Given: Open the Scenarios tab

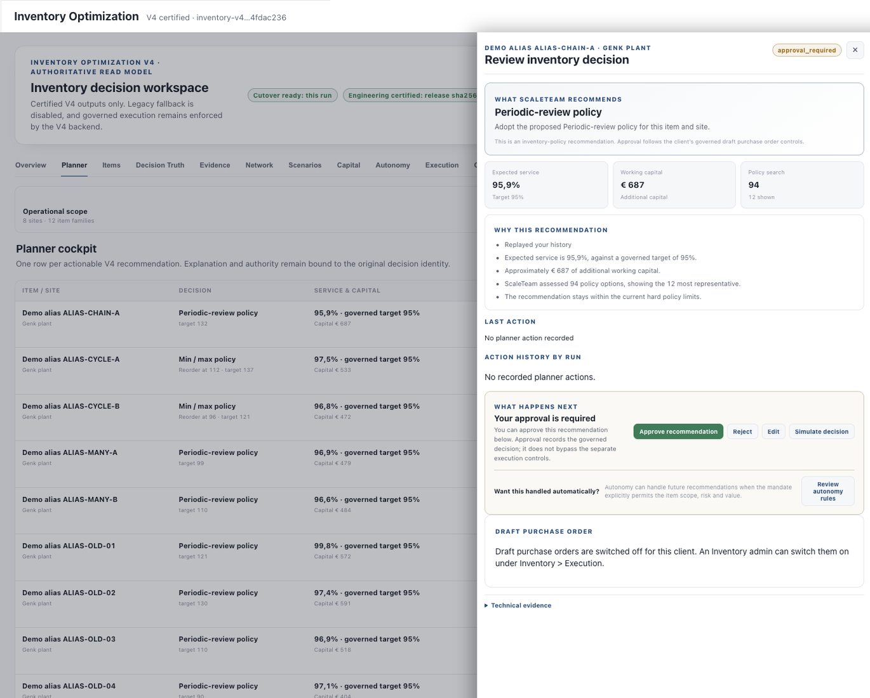Looking at the screenshot, I should click(x=305, y=165).
